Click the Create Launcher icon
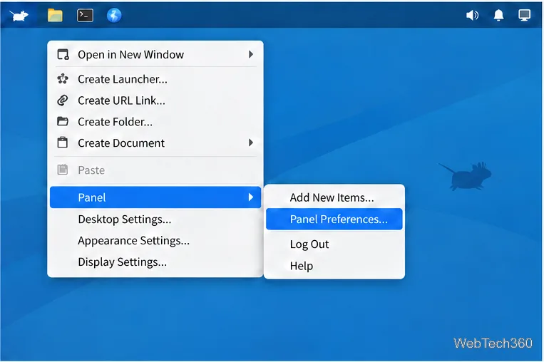Screen dimensions: 544x362 [x=63, y=79]
